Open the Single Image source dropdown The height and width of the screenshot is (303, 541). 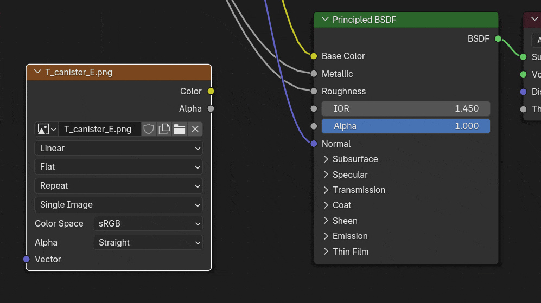click(118, 205)
